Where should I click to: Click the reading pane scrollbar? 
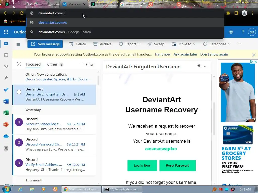click(x=214, y=119)
